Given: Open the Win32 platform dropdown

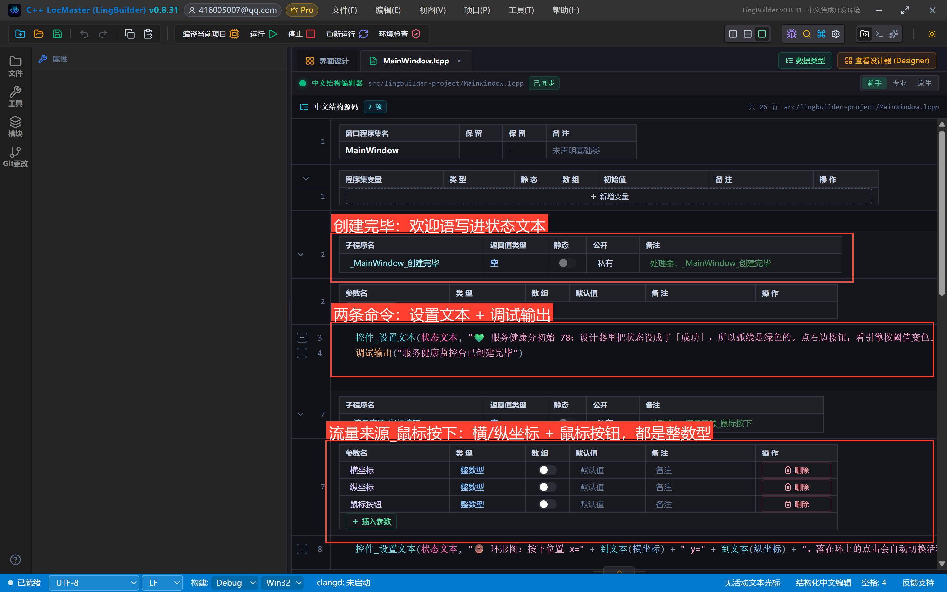Looking at the screenshot, I should coord(283,582).
